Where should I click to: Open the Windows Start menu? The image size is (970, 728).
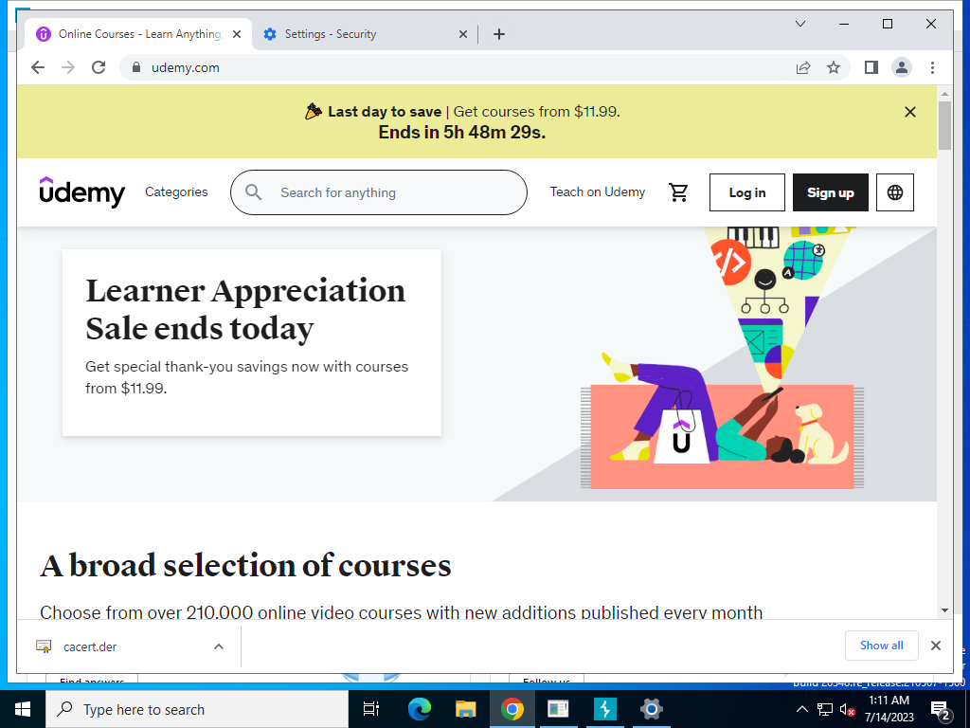click(x=23, y=709)
